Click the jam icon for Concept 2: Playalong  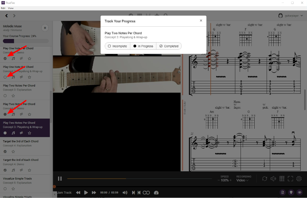point(21,77)
